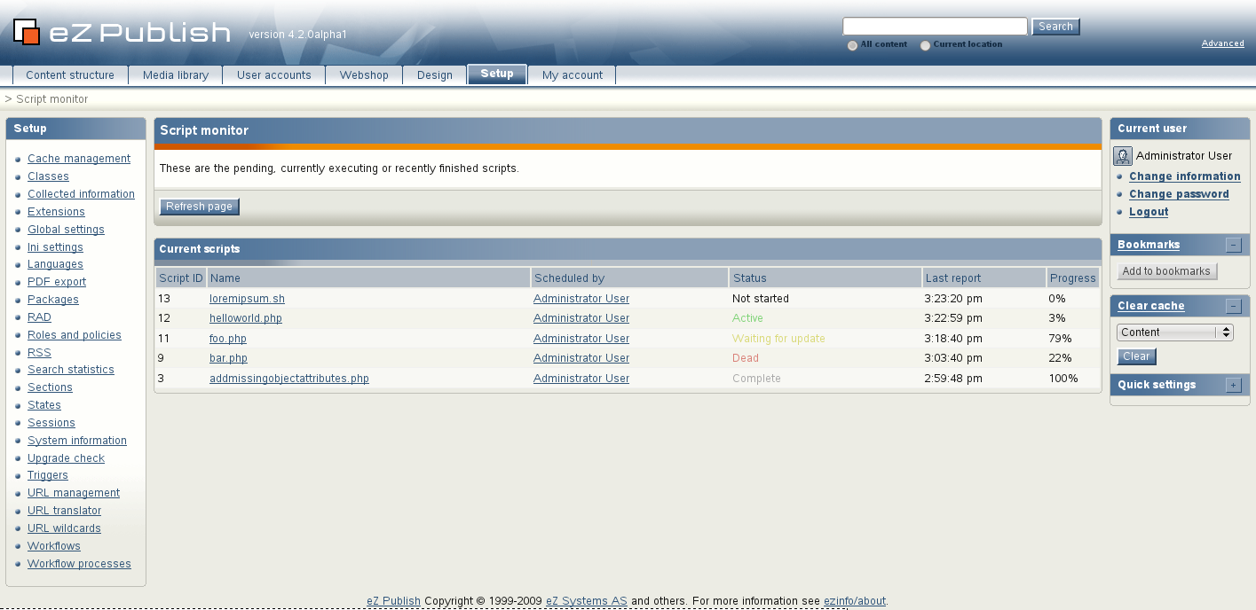Collapse the Bookmarks panel with minus icon

pos(1233,245)
